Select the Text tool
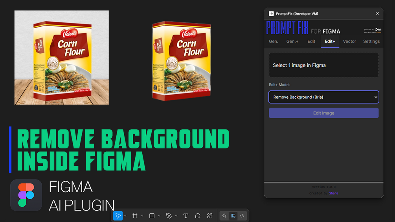This screenshot has width=395, height=222. (186, 216)
